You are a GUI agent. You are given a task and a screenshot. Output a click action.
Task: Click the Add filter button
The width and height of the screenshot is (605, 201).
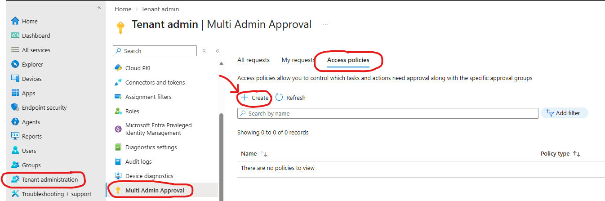(x=564, y=113)
